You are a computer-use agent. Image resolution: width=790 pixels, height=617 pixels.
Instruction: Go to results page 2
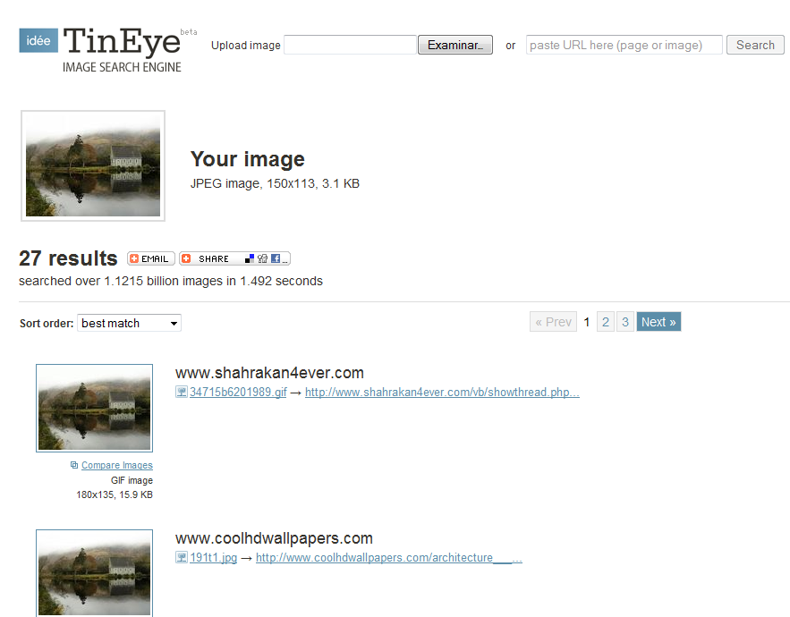pos(606,321)
